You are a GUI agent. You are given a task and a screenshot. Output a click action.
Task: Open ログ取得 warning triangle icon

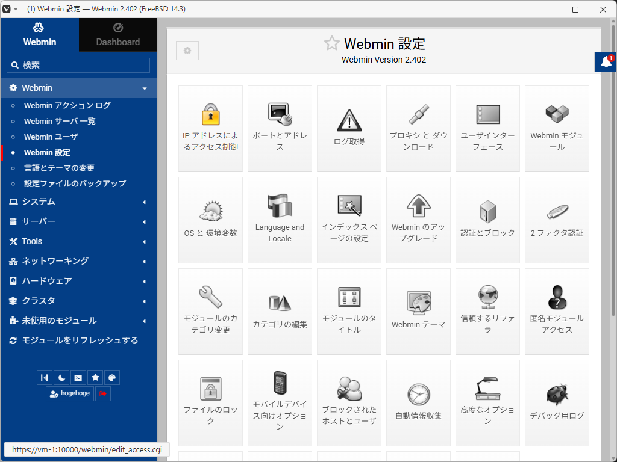click(349, 120)
